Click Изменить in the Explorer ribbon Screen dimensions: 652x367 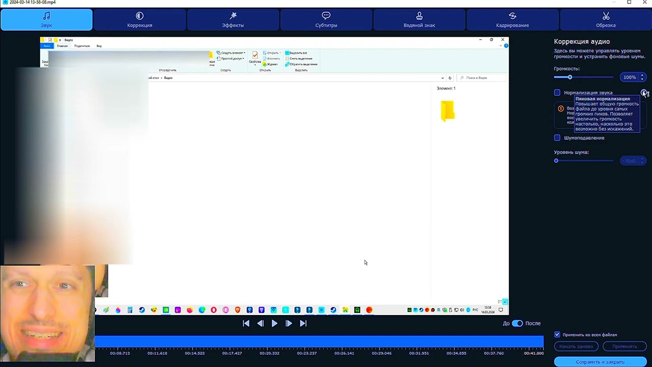[x=271, y=59]
